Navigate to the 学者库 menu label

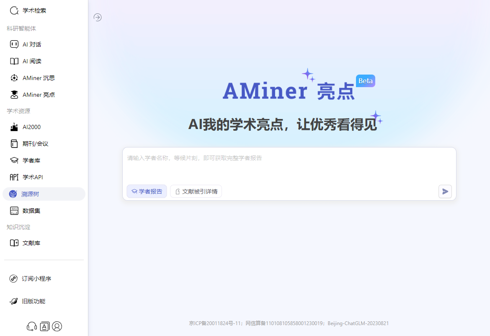click(31, 160)
